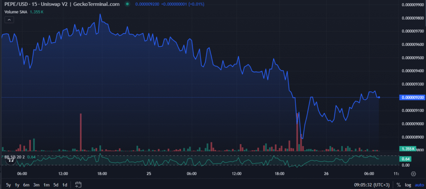Select the 6m time range
Image resolution: width=426 pixels, height=189 pixels.
point(26,184)
